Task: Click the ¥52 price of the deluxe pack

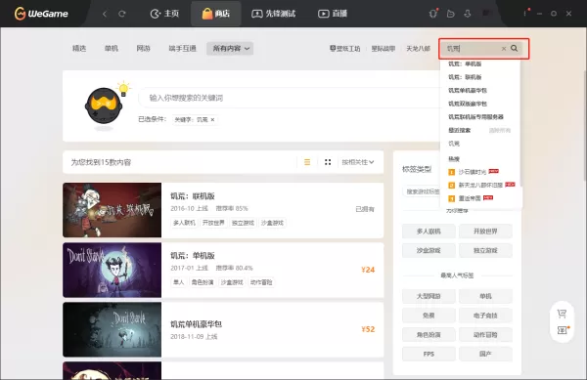Action: 368,329
